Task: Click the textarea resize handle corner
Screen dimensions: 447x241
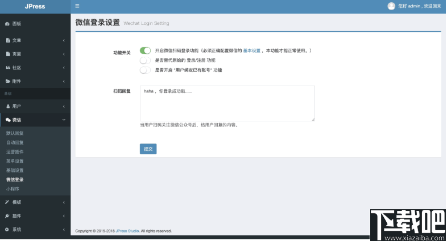Action: point(313,119)
